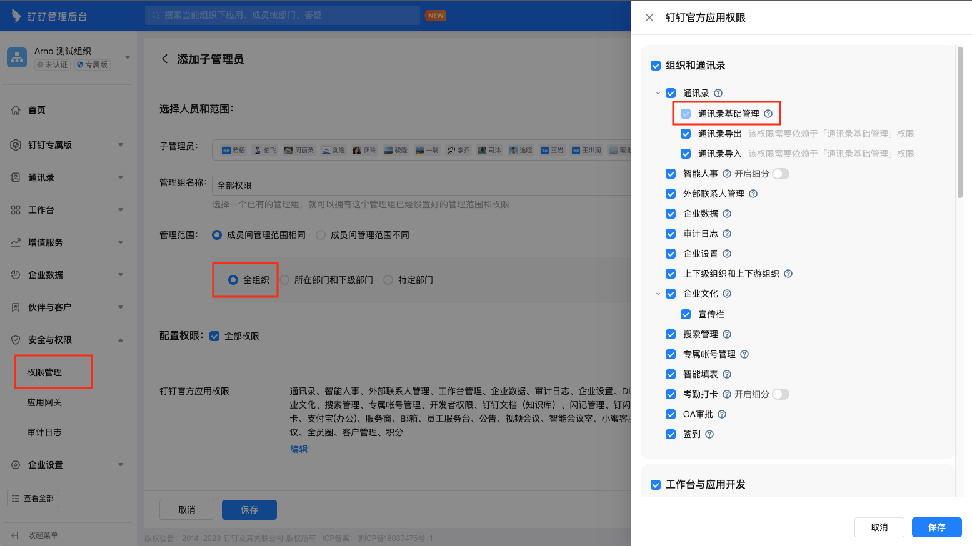Select the 特定部门 radio button
Screen dimensions: 972x546
coord(388,280)
